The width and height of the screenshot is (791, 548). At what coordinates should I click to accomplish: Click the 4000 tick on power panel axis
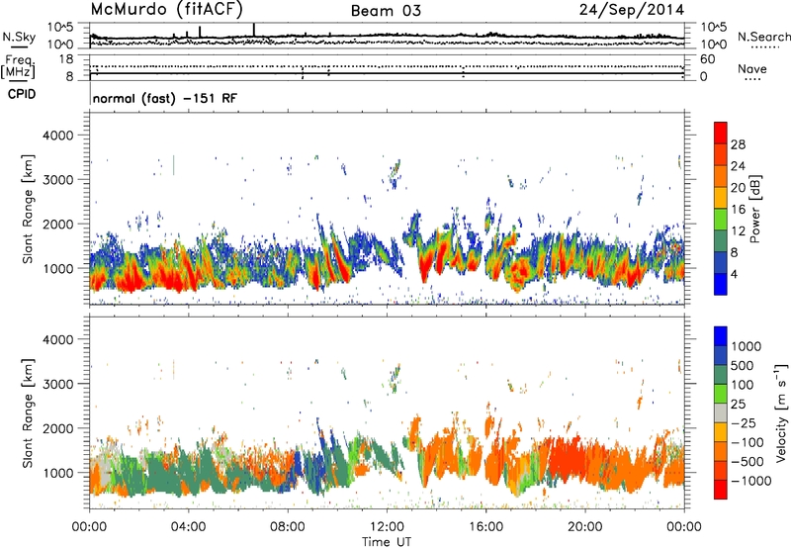click(58, 136)
